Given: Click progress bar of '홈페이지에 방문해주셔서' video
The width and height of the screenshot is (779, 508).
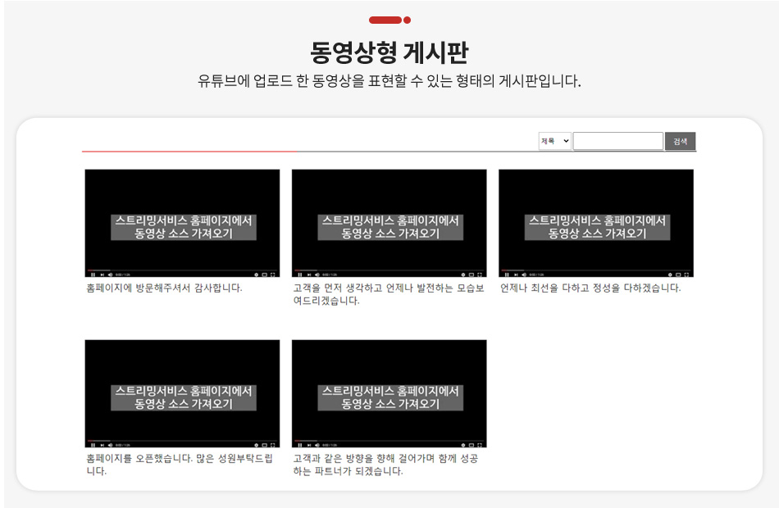Looking at the screenshot, I should (182, 270).
